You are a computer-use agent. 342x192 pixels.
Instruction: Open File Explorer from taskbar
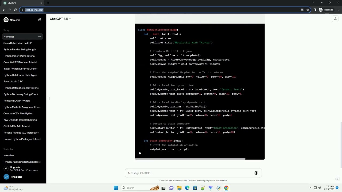(179, 188)
